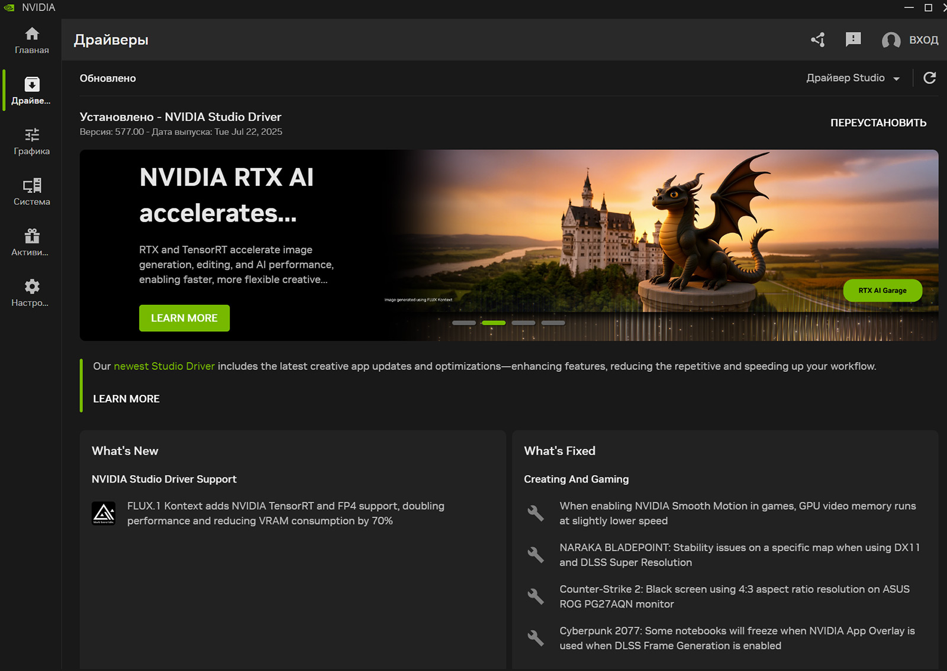The image size is (947, 671).
Task: Click wrench icon beside NVIDIA Smooth Motion fix
Action: pos(536,513)
